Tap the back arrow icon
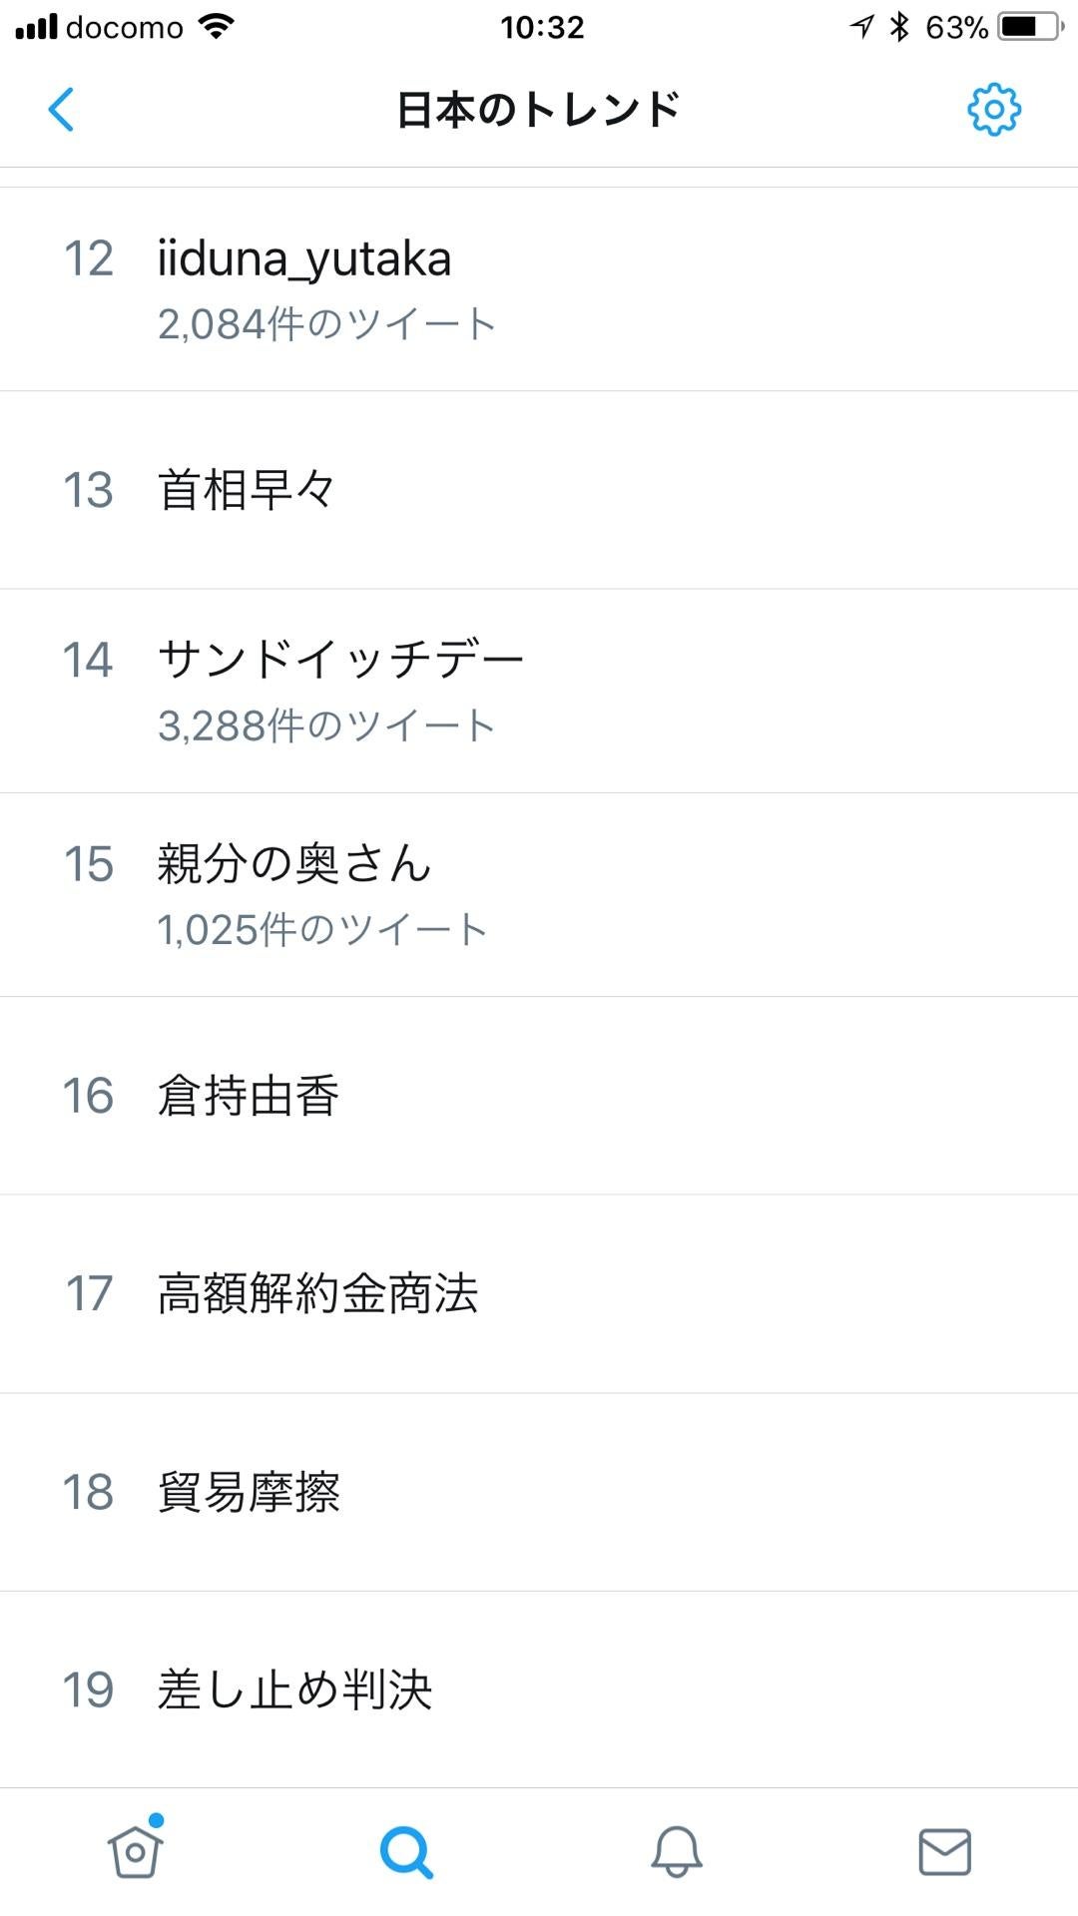The image size is (1078, 1916). click(x=62, y=110)
